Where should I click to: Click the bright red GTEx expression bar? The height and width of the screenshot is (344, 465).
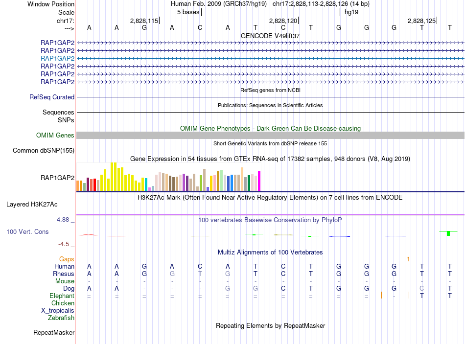94,184
